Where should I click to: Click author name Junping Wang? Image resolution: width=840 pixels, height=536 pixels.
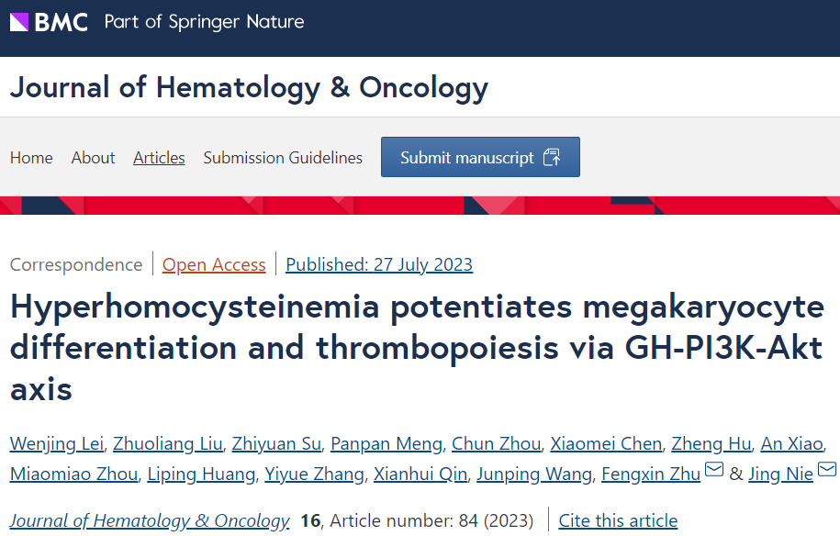click(533, 475)
